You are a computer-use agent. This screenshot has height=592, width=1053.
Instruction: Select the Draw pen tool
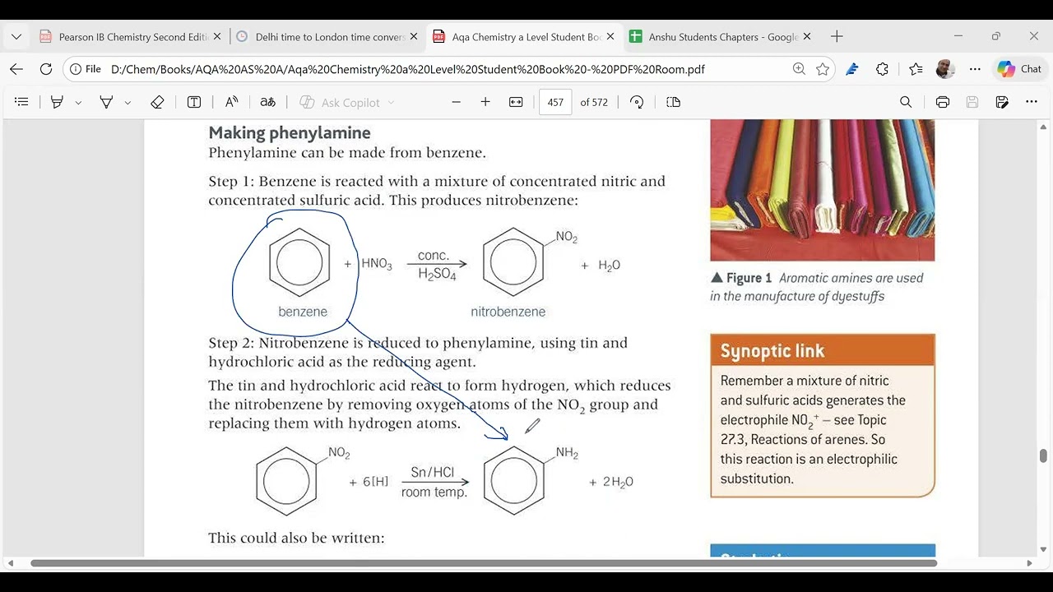coord(106,102)
